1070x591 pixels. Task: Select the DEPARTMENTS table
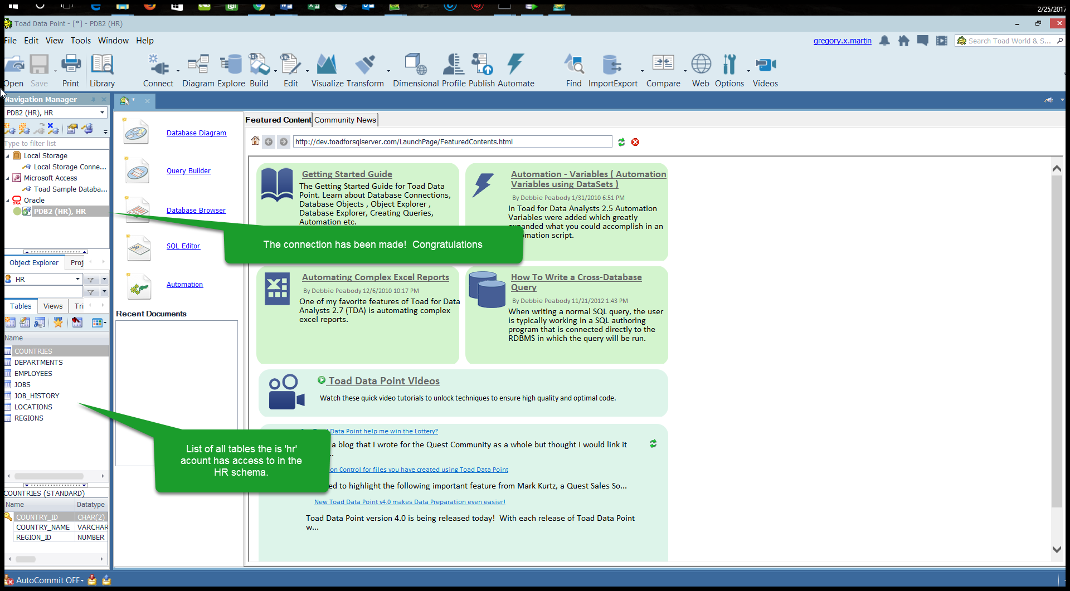tap(38, 362)
